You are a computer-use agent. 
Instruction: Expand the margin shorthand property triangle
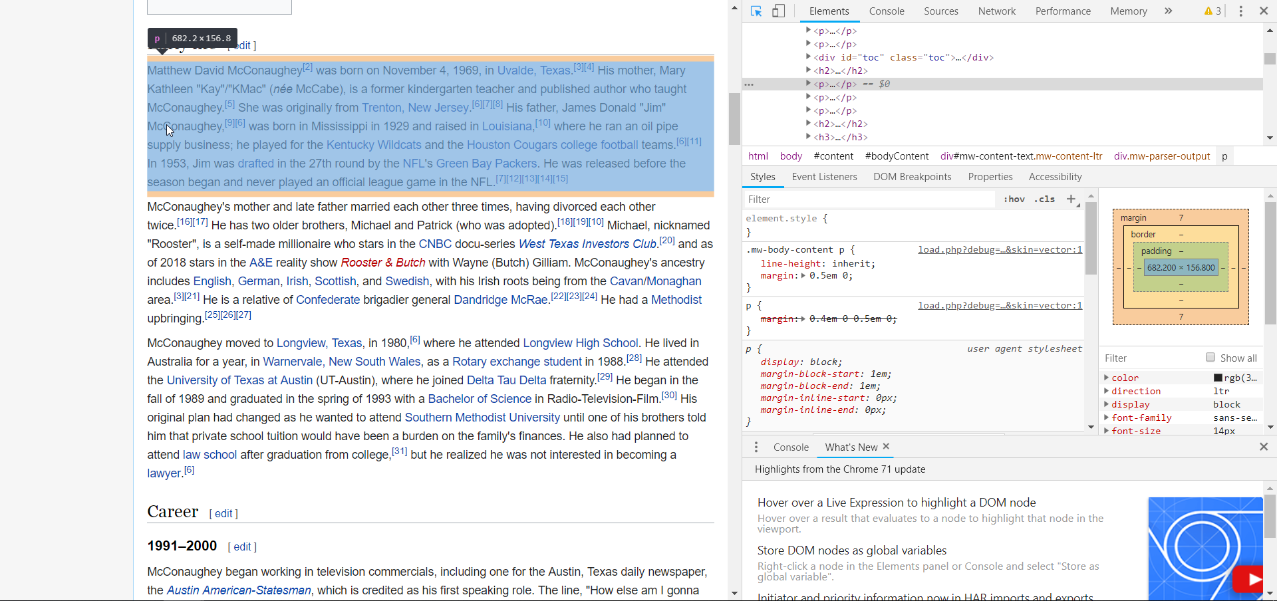[x=803, y=276]
